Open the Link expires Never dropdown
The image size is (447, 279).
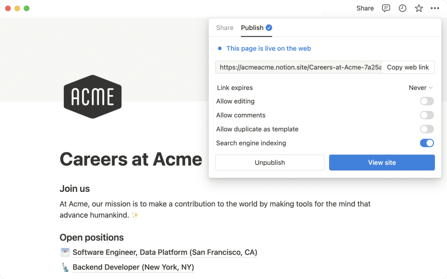pos(421,88)
